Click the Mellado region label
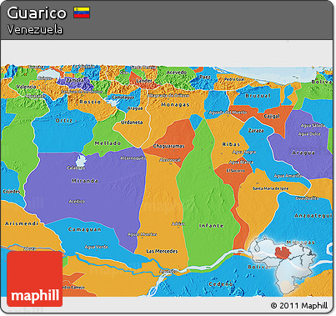This screenshot has width=336, height=316. [x=108, y=143]
